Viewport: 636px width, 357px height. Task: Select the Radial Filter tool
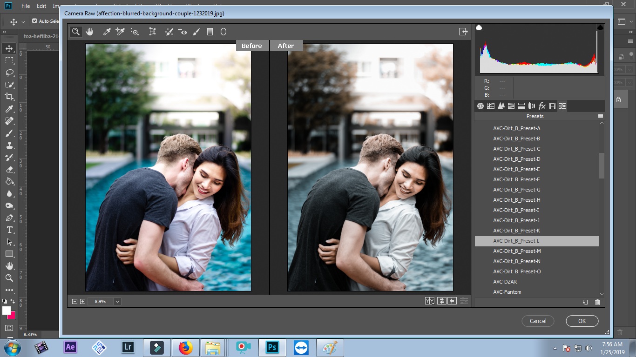coord(223,32)
